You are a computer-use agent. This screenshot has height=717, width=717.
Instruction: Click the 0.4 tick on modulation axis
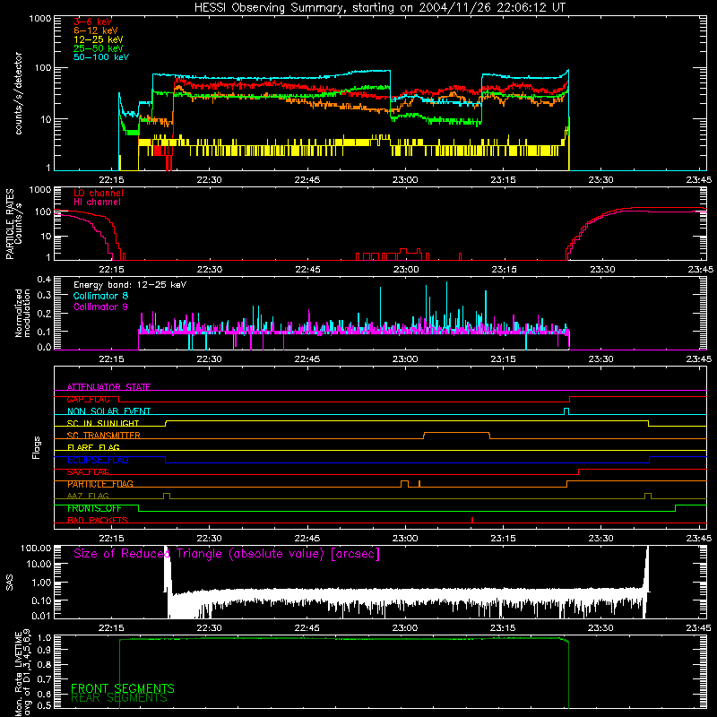44,280
